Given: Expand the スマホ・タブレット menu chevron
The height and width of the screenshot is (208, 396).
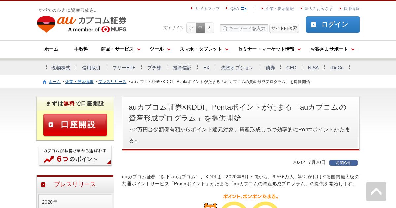Looking at the screenshot, I should click(x=227, y=49).
